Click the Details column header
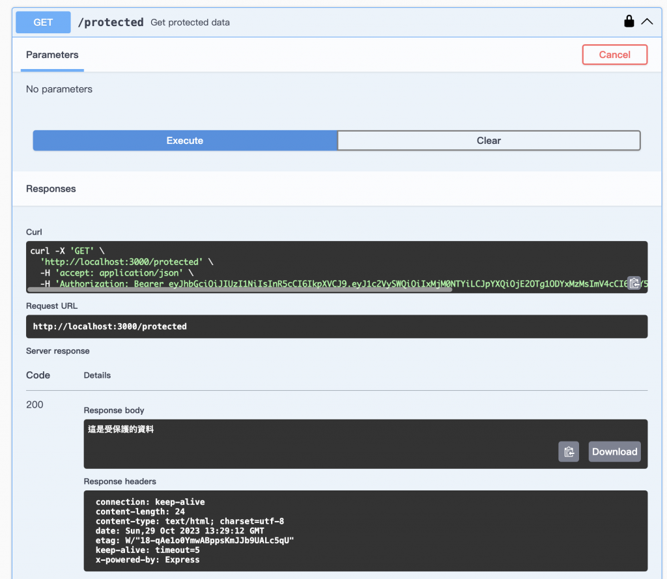Screen dimensions: 667x579 [97, 375]
